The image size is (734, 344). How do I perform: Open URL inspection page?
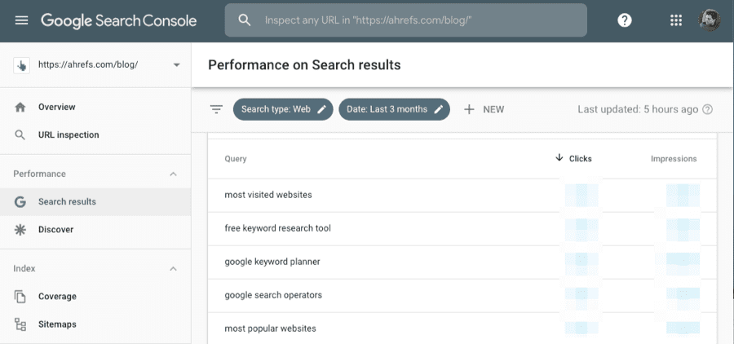point(69,135)
